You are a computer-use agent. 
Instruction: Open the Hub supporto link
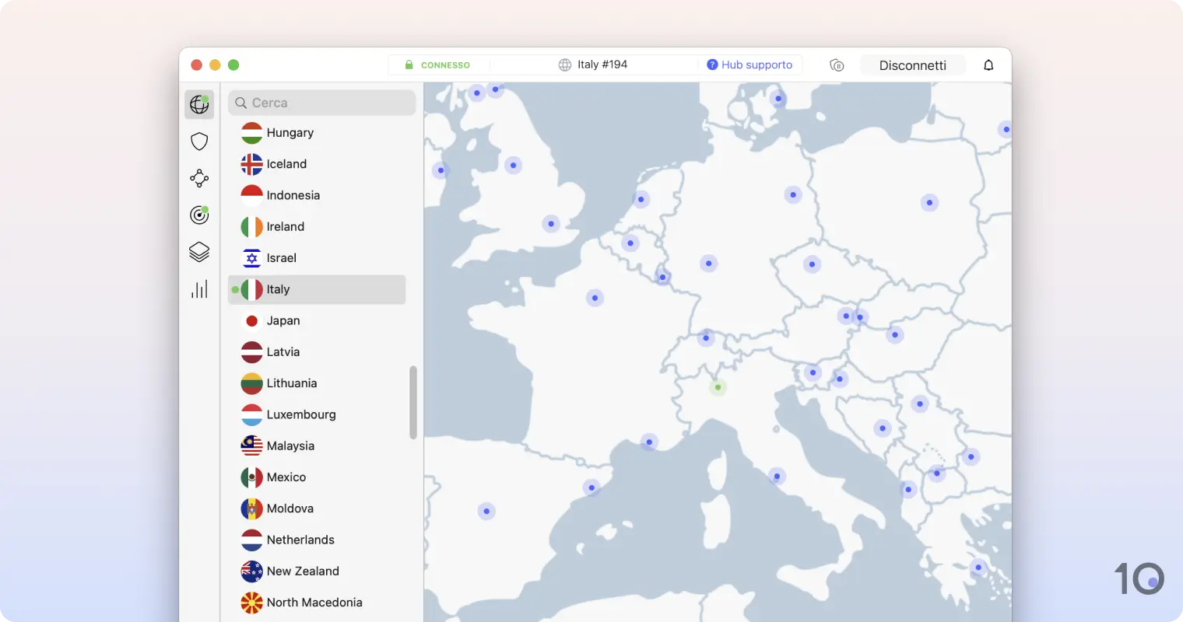[x=749, y=65]
